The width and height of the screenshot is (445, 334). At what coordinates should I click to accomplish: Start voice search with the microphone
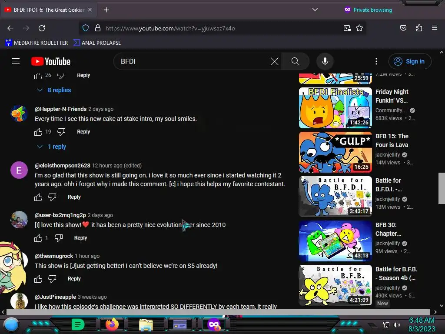click(325, 61)
